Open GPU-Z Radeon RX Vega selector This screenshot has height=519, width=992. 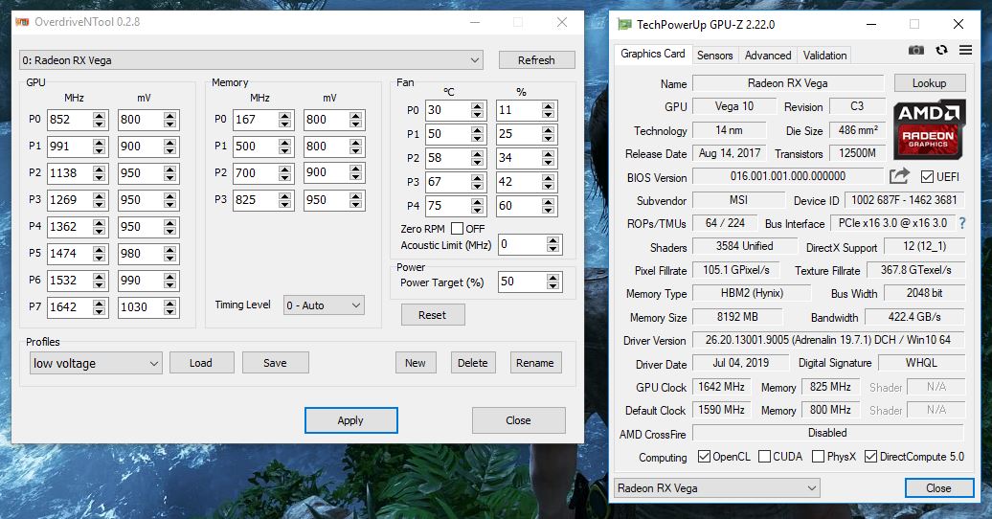[x=717, y=488]
